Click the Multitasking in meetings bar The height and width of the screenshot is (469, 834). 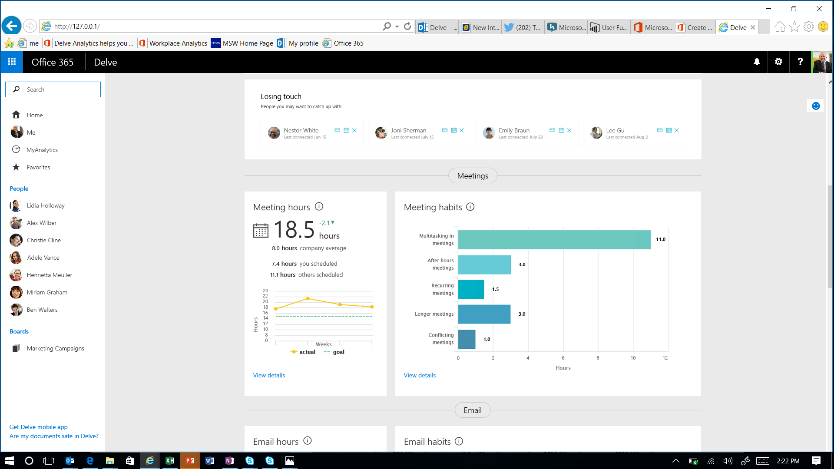[x=554, y=240]
